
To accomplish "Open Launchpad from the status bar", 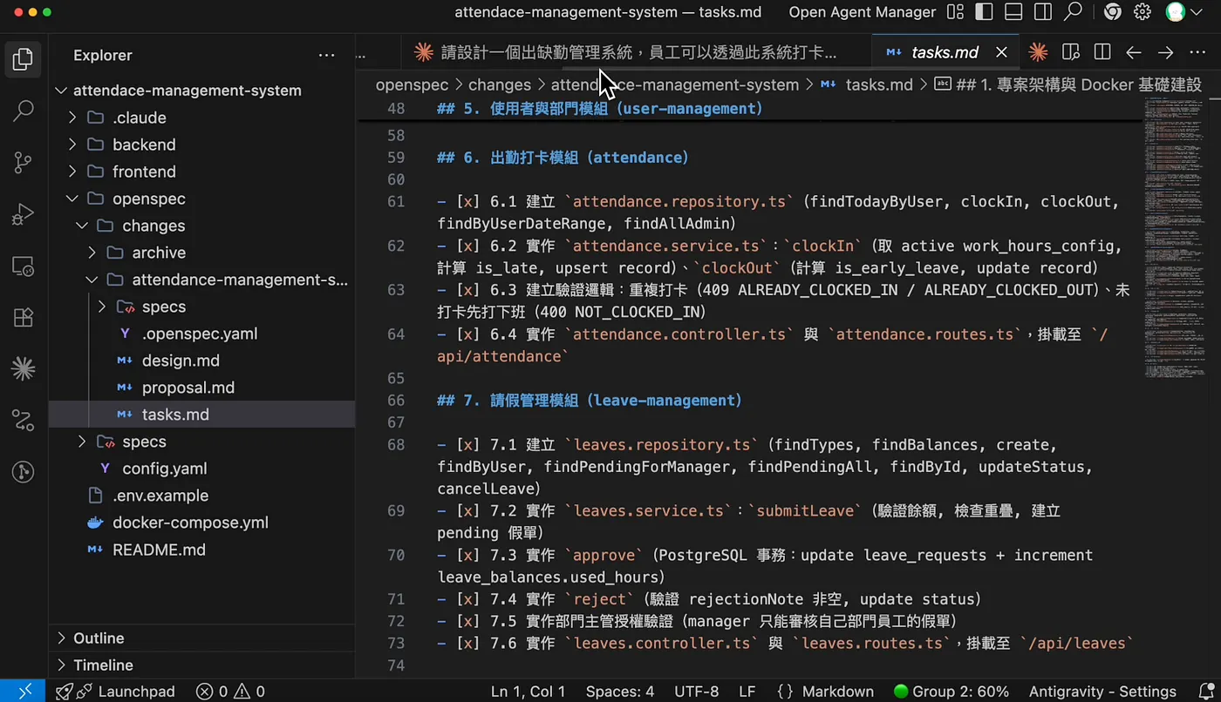I will 116,692.
